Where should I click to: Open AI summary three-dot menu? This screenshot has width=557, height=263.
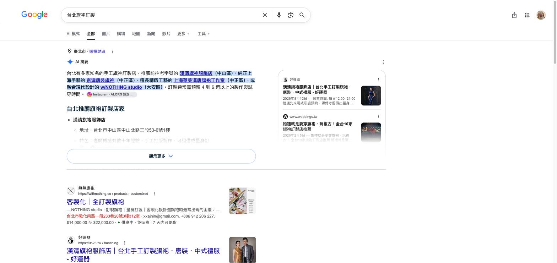383,62
